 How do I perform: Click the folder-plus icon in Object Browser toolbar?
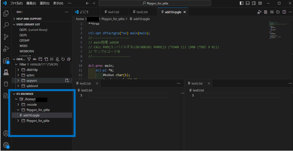coord(40,59)
